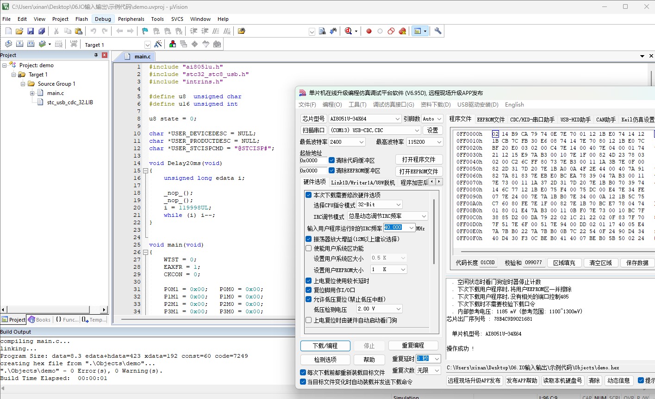Open a file with the folder icon
The image size is (655, 399).
pos(19,31)
